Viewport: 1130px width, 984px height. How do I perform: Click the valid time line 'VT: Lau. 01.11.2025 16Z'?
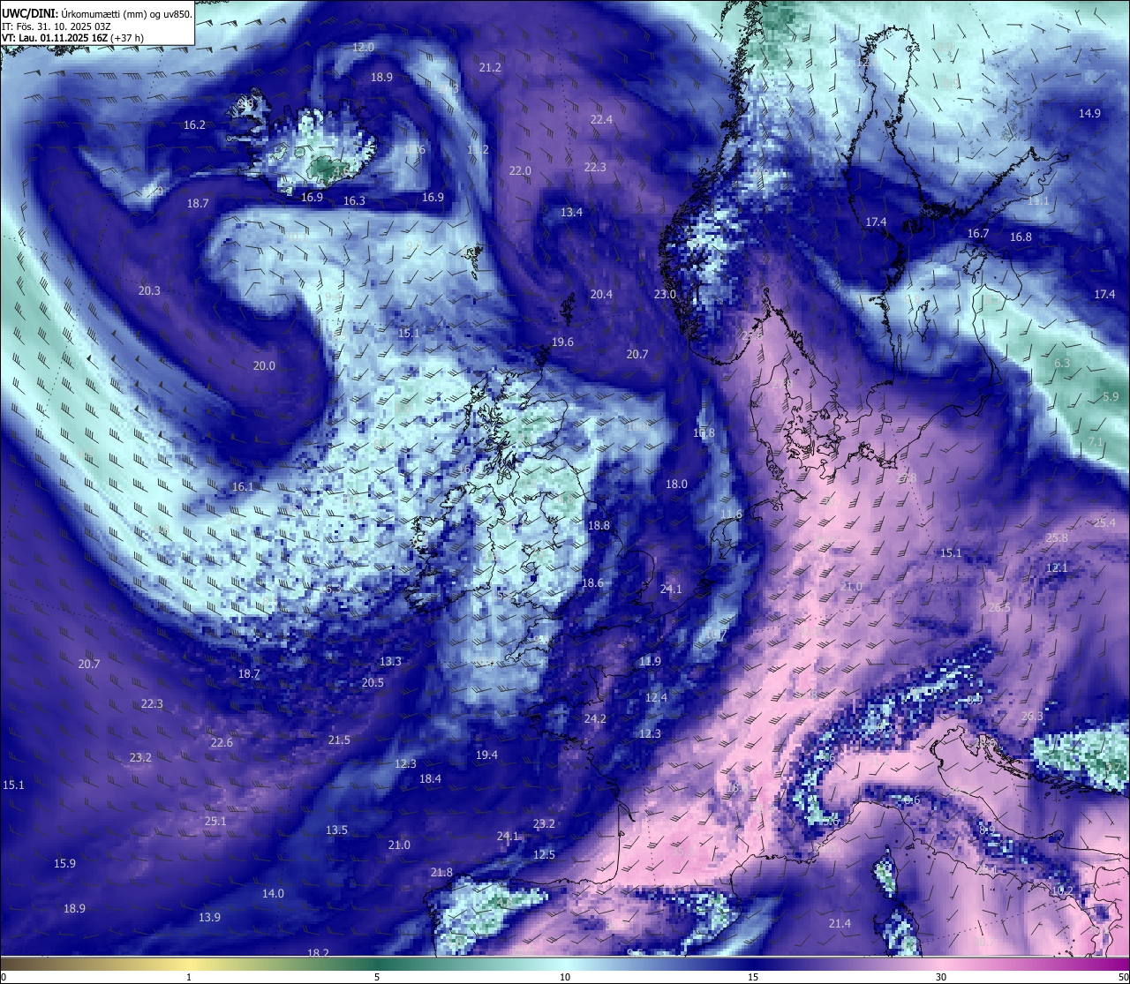coord(56,38)
